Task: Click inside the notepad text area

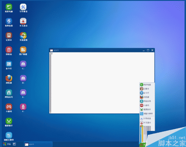Action: pyautogui.click(x=102, y=82)
